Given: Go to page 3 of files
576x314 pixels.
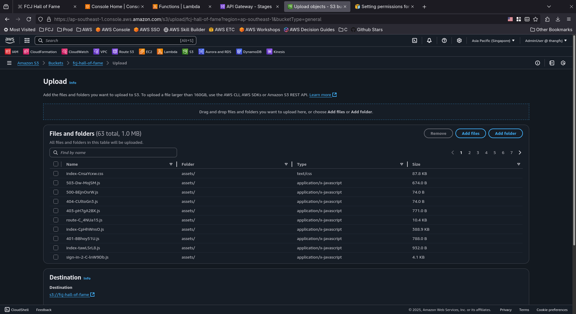Looking at the screenshot, I should click(478, 153).
